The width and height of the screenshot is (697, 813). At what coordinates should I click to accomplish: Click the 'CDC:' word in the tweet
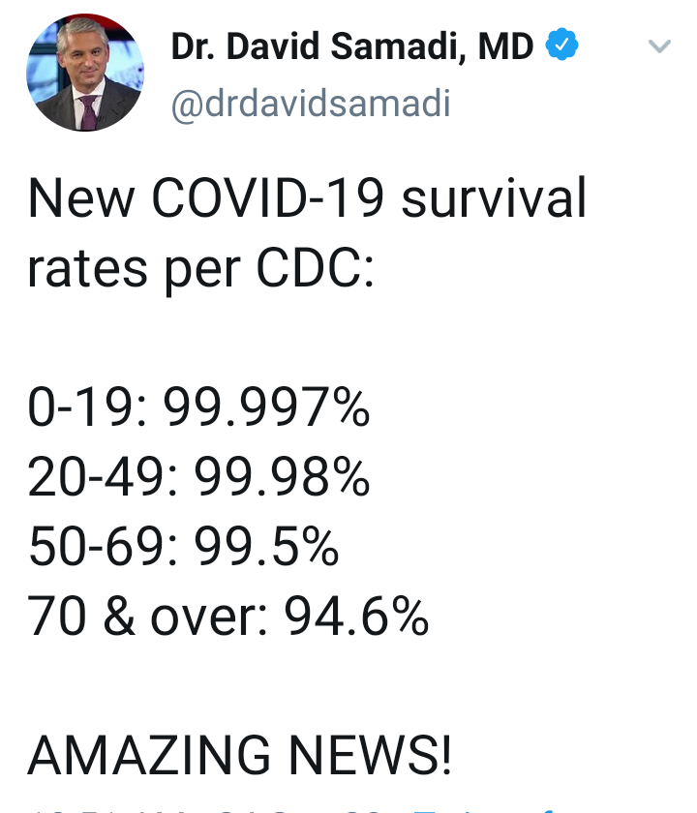tap(316, 269)
